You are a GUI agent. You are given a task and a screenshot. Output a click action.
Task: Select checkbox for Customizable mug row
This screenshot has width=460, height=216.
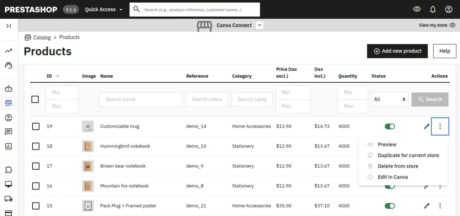point(36,126)
